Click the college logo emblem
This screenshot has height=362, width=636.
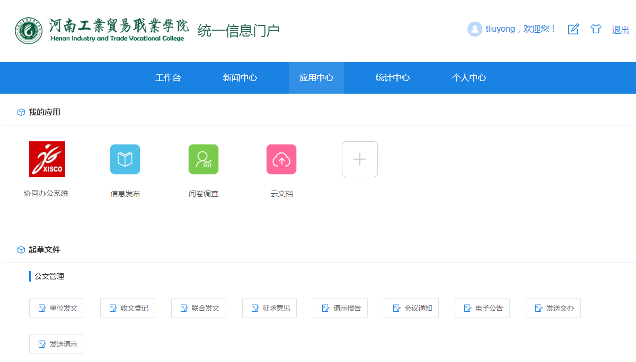click(x=29, y=31)
